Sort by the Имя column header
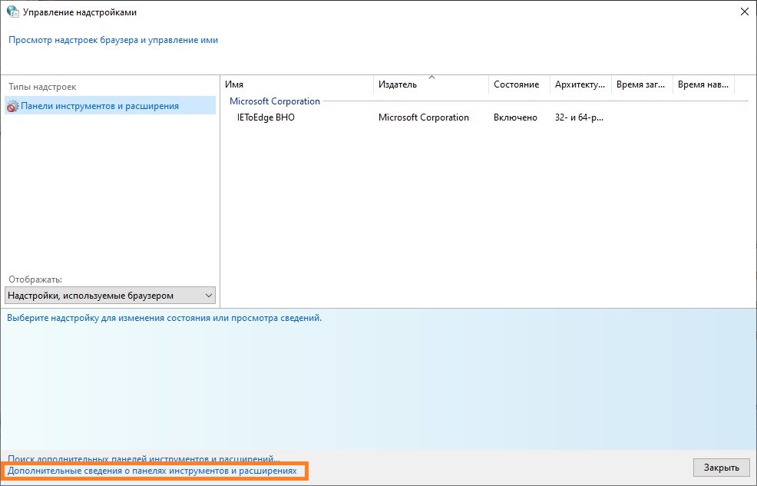 [x=296, y=84]
